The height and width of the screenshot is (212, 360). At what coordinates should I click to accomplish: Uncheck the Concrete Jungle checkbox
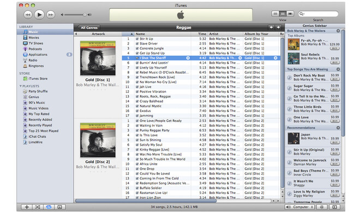[137, 48]
